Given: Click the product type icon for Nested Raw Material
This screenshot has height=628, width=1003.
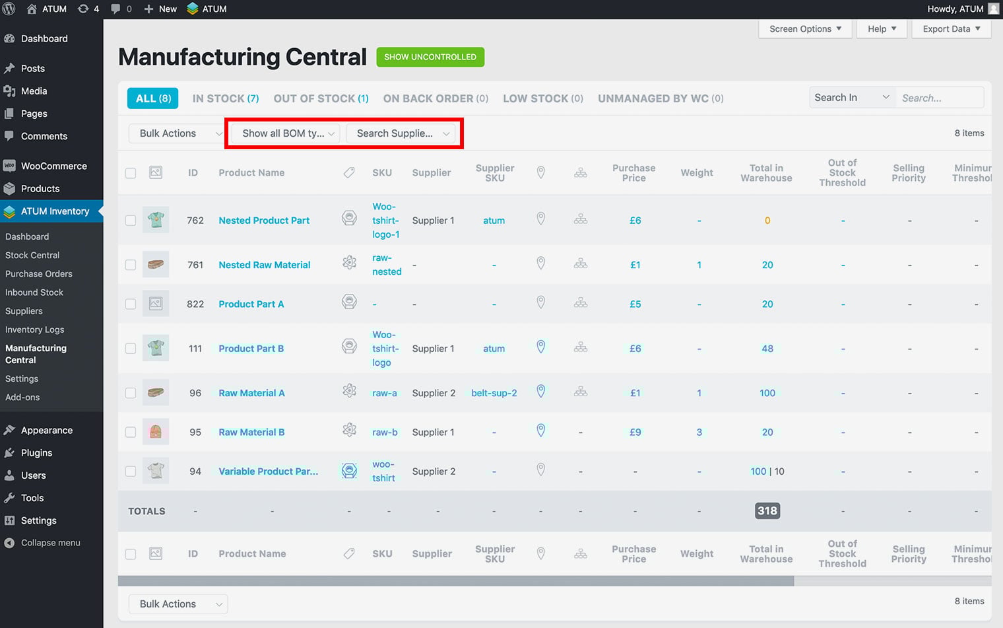Looking at the screenshot, I should click(x=349, y=263).
